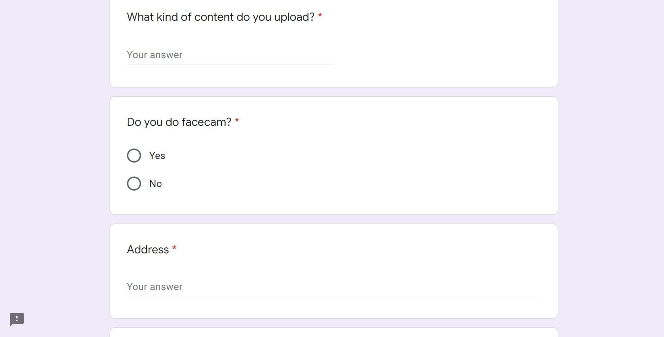
Task: Click the 'No' option label text
Action: pyautogui.click(x=155, y=184)
